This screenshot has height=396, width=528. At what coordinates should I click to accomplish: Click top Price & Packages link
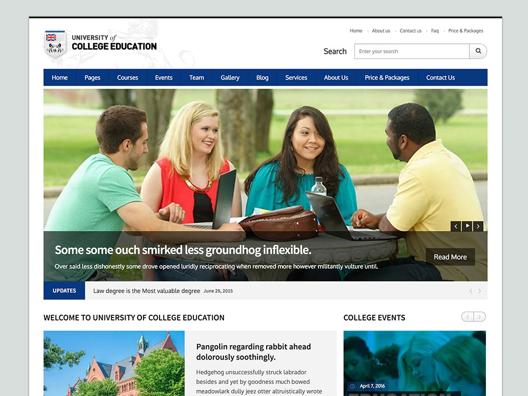point(466,31)
